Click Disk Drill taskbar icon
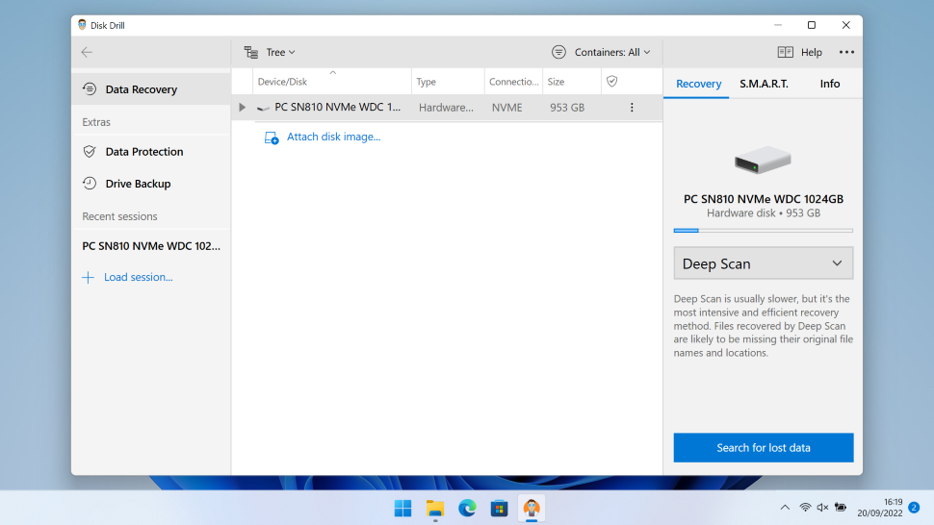Image resolution: width=934 pixels, height=525 pixels. (532, 509)
